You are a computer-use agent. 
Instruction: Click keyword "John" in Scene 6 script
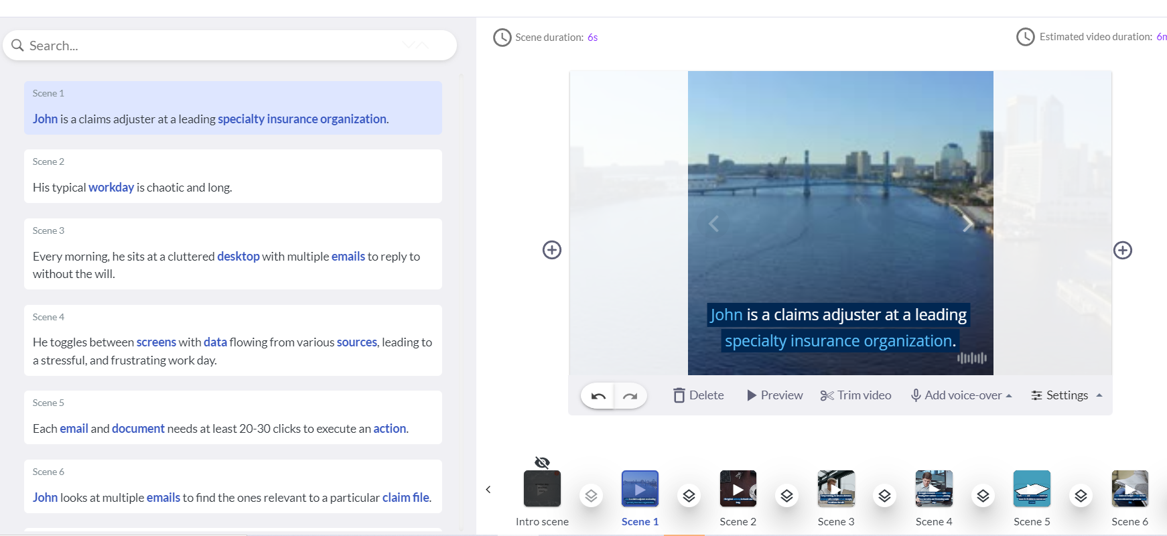pos(45,498)
